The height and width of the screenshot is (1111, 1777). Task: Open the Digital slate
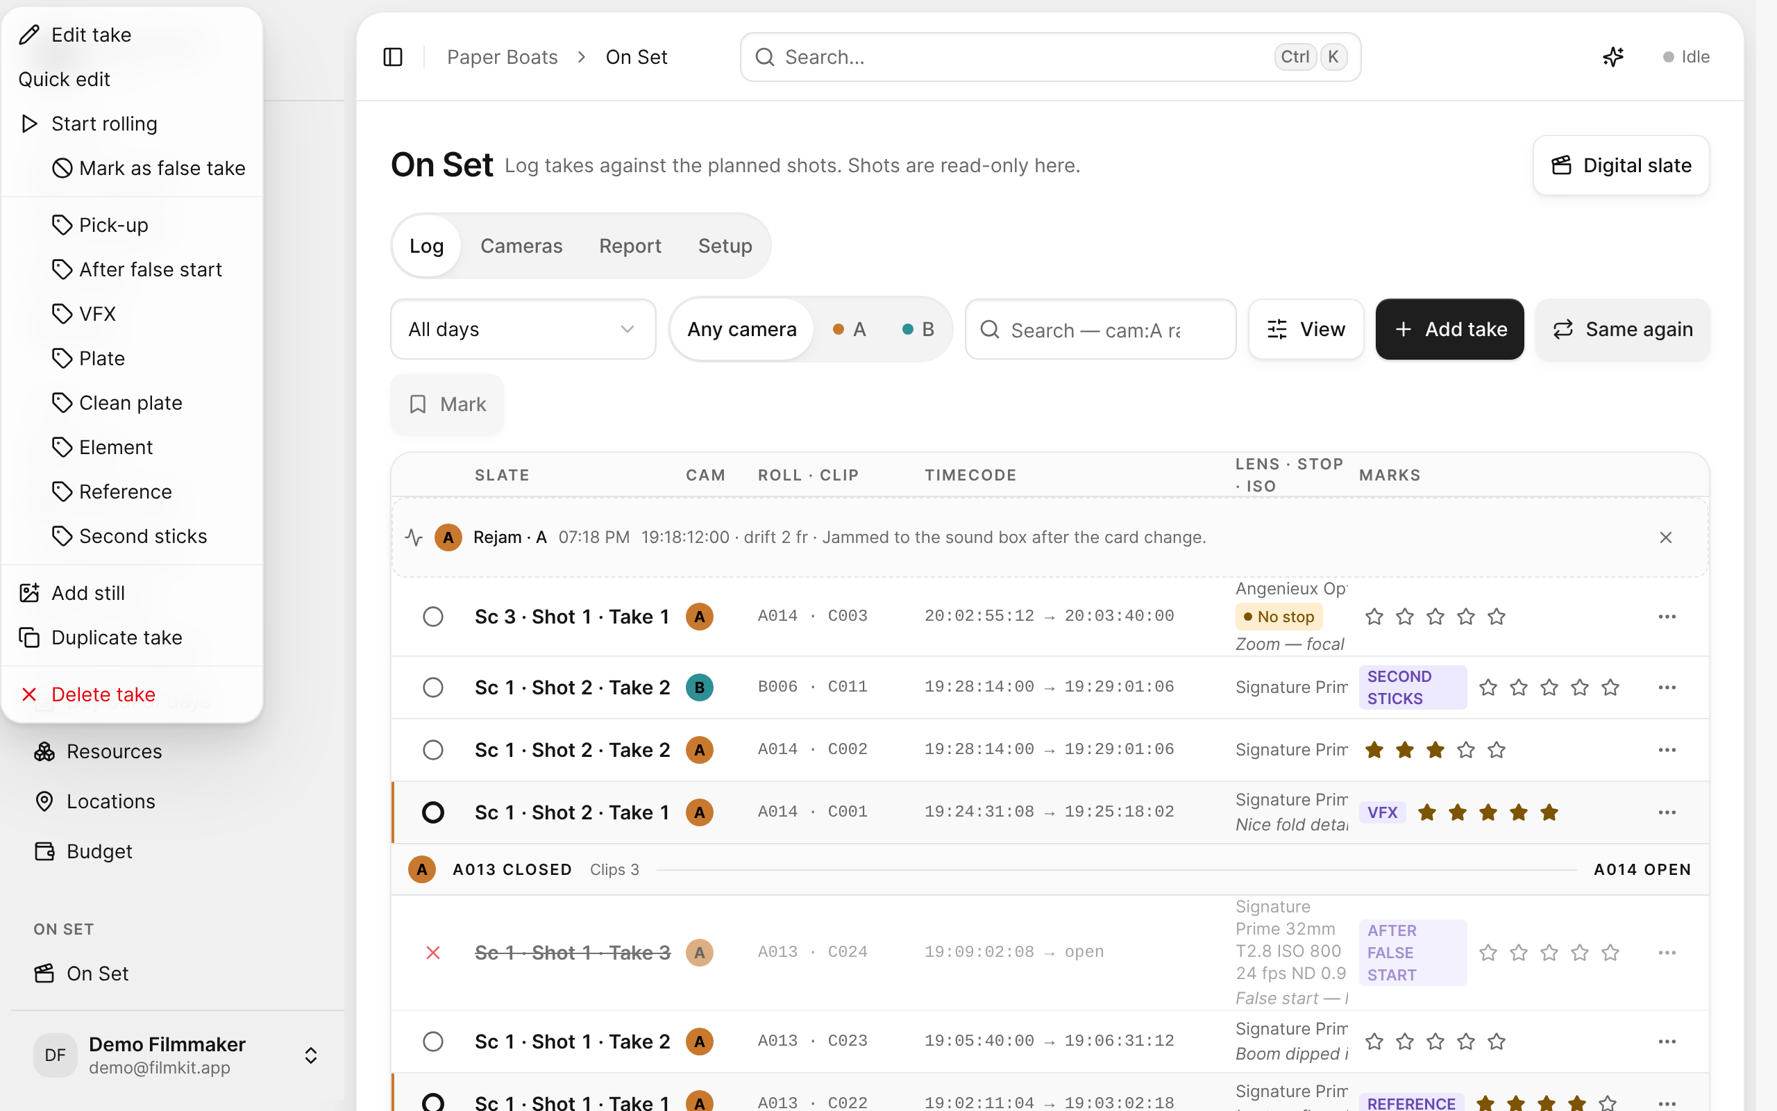(1621, 165)
